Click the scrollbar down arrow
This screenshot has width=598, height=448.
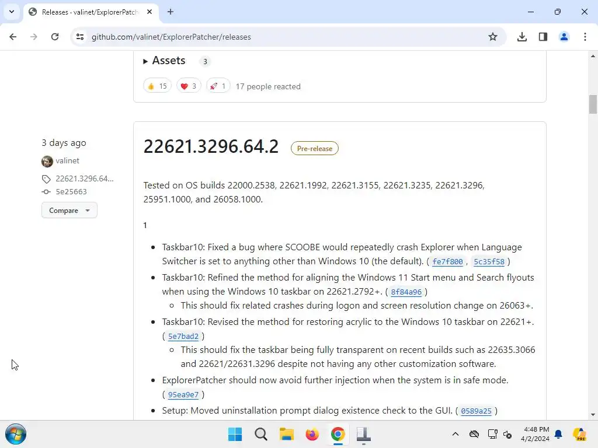tap(593, 415)
